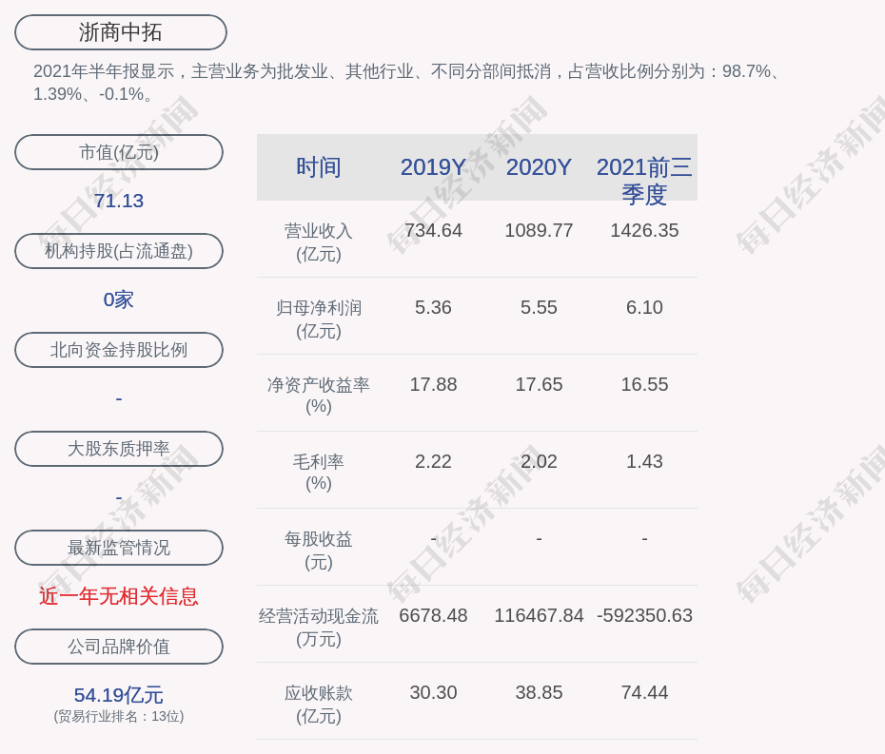This screenshot has width=885, height=754.
Task: Select the 2019Y column header
Action: [433, 167]
